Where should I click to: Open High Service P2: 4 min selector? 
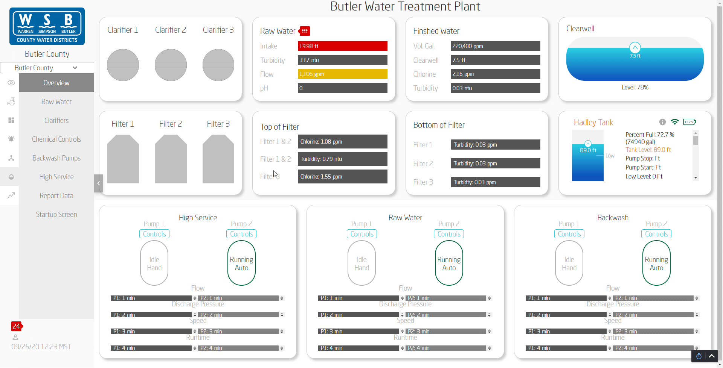tap(241, 348)
